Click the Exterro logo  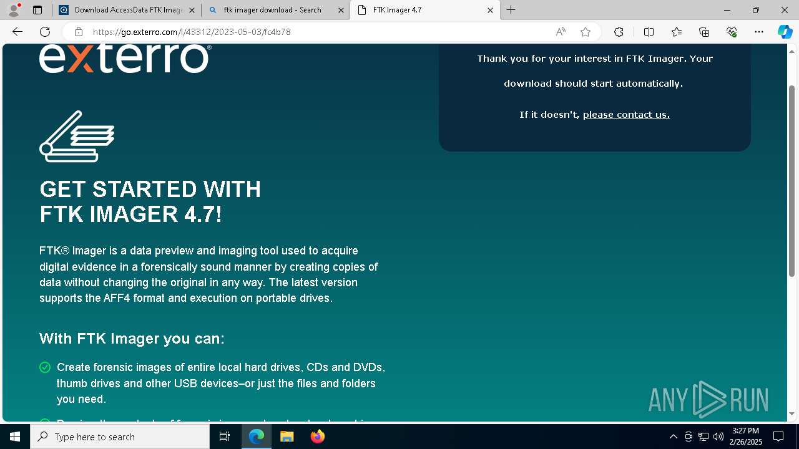[125, 58]
